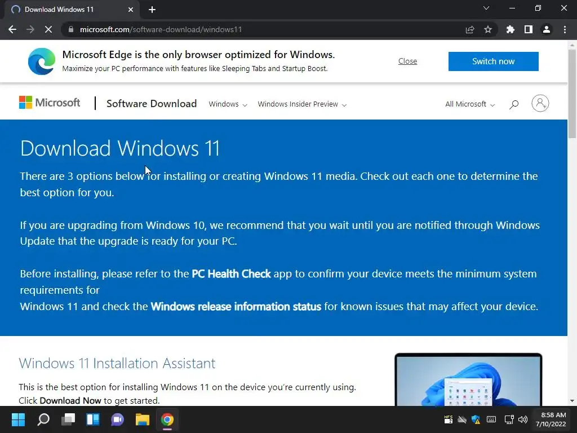Open touch keyboard tray icon

(x=491, y=419)
